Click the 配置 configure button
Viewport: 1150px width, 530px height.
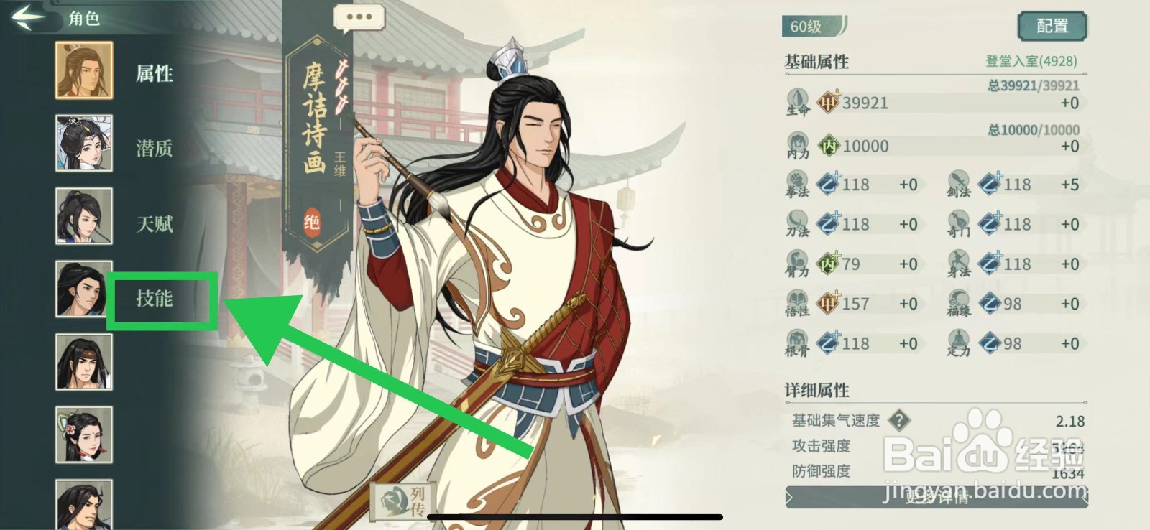click(1052, 27)
